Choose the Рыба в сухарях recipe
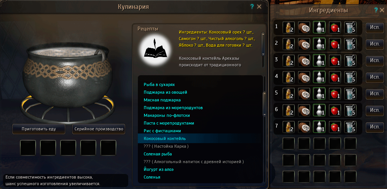 click(159, 84)
